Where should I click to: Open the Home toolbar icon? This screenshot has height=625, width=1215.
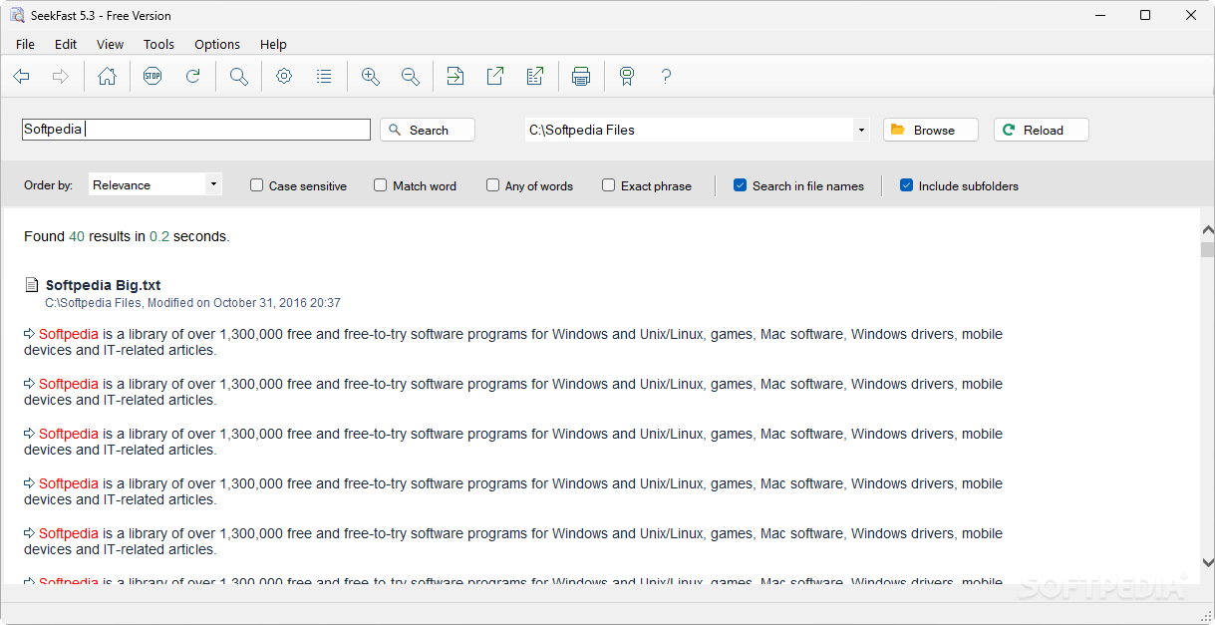pyautogui.click(x=107, y=77)
